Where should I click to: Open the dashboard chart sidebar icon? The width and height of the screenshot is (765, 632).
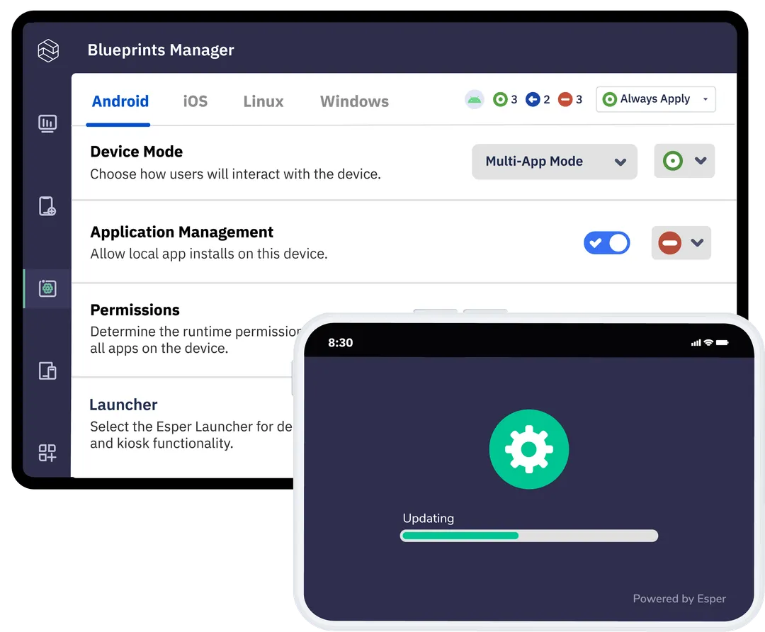point(47,123)
